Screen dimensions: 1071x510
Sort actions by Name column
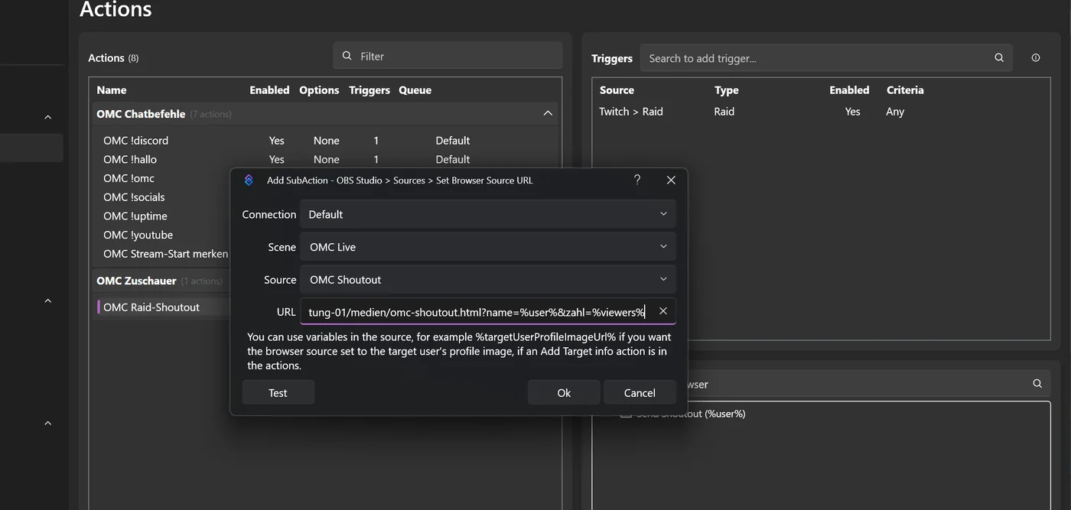[x=112, y=90]
